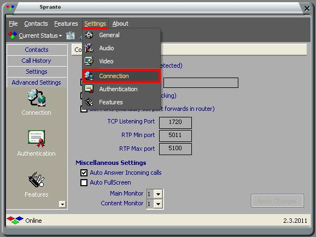Viewport: 316px width, 237px height.
Task: Click the Spranto logo in the status bar
Action: click(15, 220)
